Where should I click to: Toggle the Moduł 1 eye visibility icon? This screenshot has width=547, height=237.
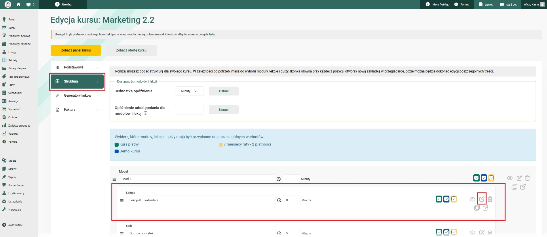coord(510,178)
